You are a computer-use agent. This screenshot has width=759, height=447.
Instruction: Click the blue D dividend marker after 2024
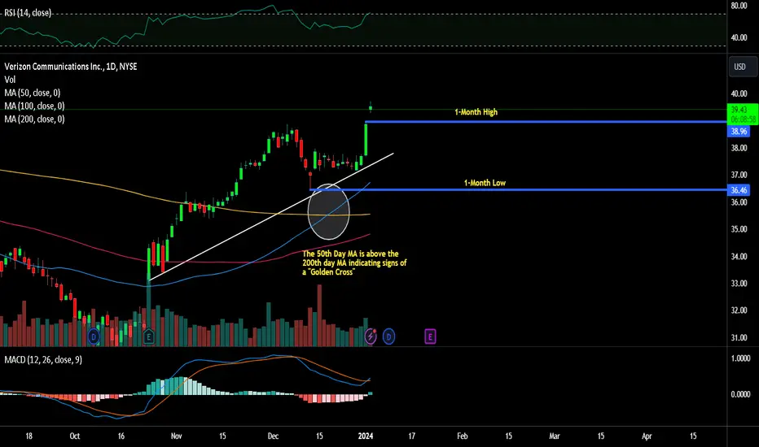point(388,336)
